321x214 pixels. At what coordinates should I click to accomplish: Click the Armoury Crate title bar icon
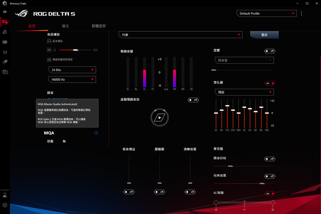click(5, 3)
